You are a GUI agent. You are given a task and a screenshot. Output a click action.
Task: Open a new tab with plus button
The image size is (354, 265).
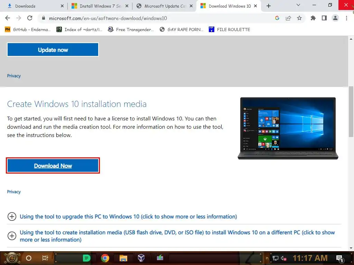268,6
